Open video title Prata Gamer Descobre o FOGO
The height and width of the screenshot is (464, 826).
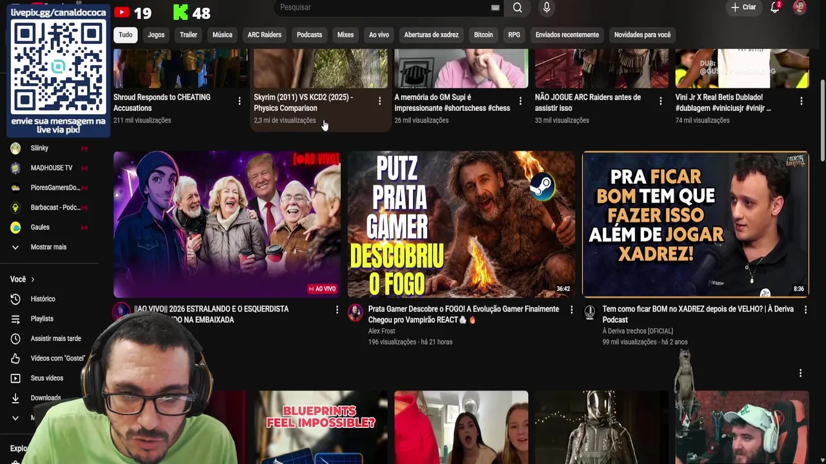(x=463, y=314)
